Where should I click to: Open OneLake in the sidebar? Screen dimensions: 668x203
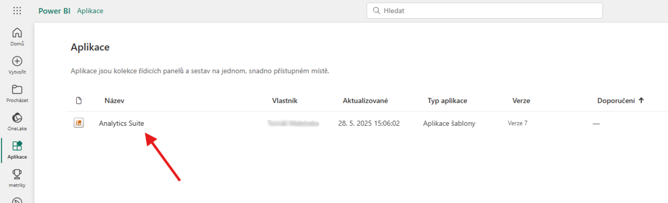[17, 121]
